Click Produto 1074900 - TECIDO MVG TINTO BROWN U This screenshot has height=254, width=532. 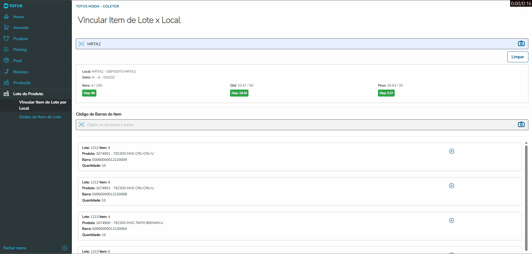[123, 223]
